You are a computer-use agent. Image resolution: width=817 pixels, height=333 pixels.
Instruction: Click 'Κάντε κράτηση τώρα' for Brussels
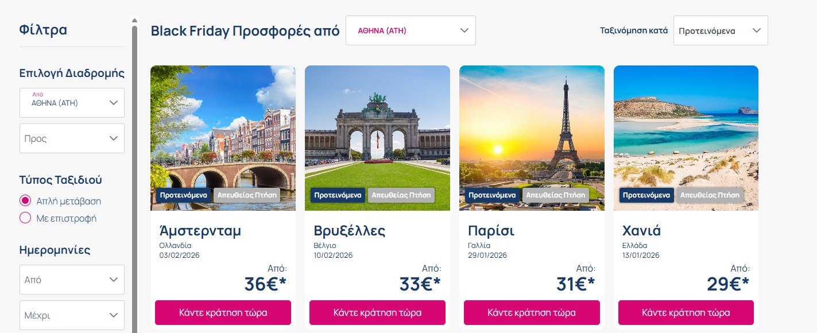[x=377, y=313]
